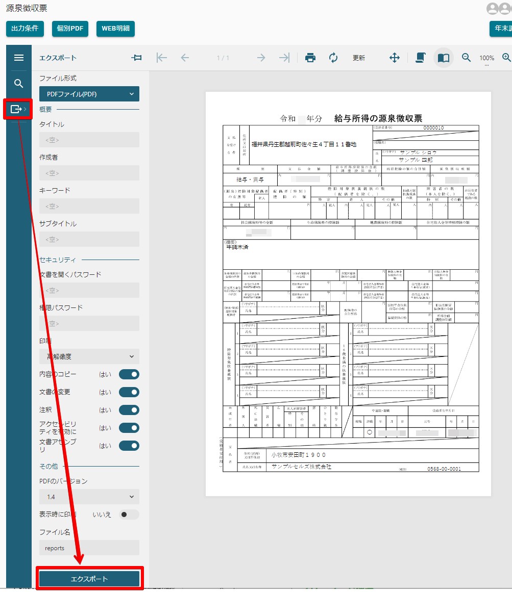Viewport: 512px width, 592px height.
Task: Click the タイトル input field
Action: pyautogui.click(x=89, y=140)
